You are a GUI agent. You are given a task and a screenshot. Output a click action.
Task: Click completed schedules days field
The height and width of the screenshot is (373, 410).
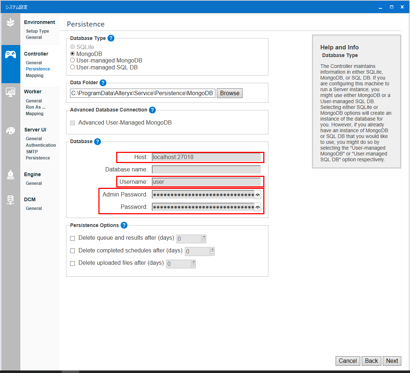(x=198, y=251)
